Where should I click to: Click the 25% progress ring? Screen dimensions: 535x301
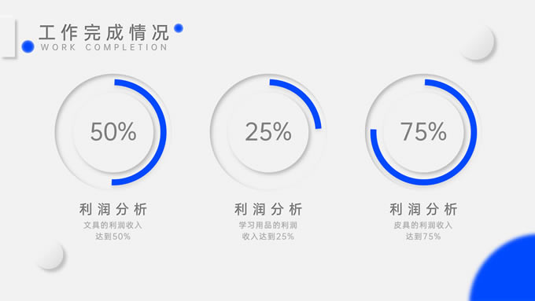pos(267,131)
